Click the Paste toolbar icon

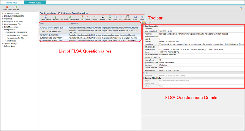tap(121, 17)
